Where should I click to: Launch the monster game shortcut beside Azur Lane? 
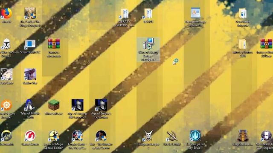pos(30,74)
